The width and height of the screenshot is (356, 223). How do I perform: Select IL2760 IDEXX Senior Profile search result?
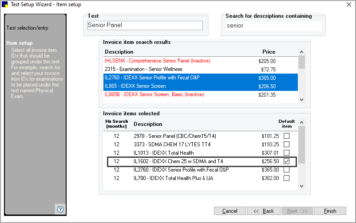point(201,78)
